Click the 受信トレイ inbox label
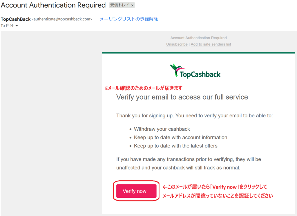This screenshot has height=216, width=297. 120,5
